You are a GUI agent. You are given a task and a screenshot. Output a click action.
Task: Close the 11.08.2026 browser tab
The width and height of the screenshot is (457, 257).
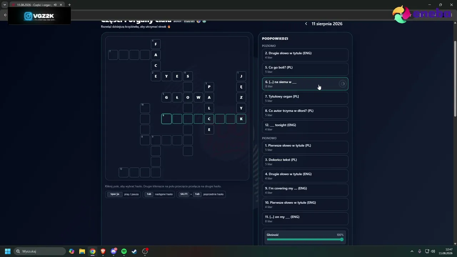pos(61,5)
